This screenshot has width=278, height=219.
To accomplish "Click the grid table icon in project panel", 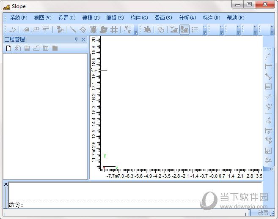I will point(46,48).
